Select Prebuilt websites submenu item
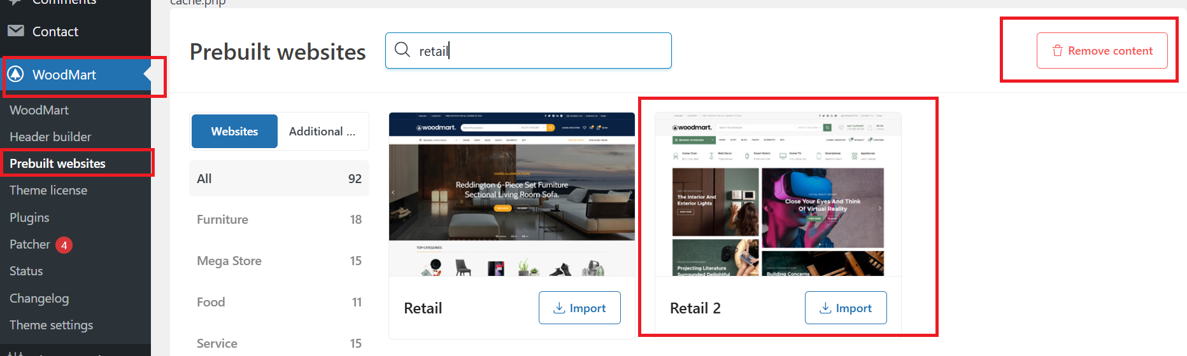1187x356 pixels. point(57,163)
